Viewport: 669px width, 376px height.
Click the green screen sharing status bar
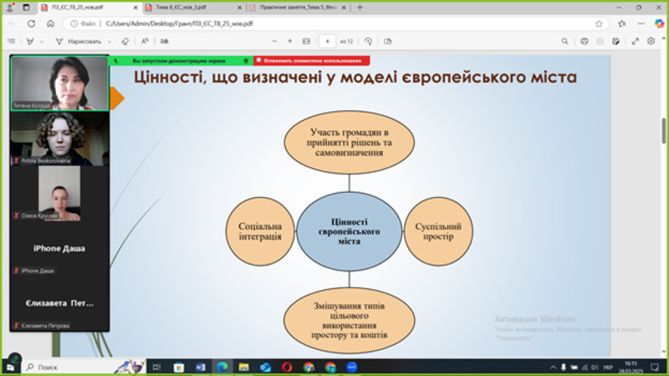pos(181,60)
